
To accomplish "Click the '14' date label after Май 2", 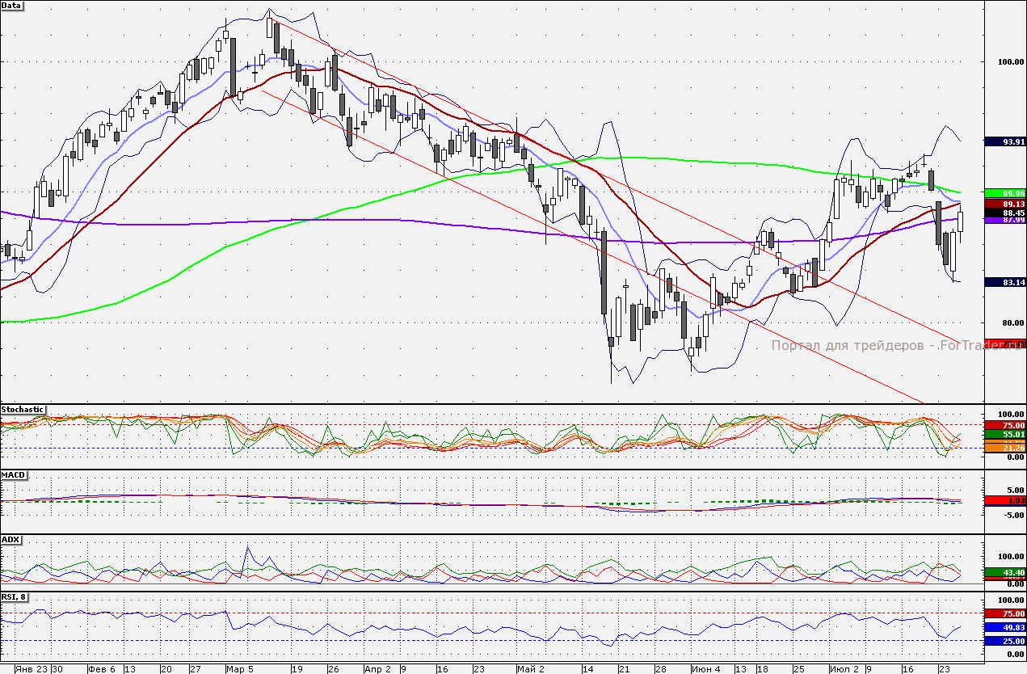I will [x=587, y=669].
